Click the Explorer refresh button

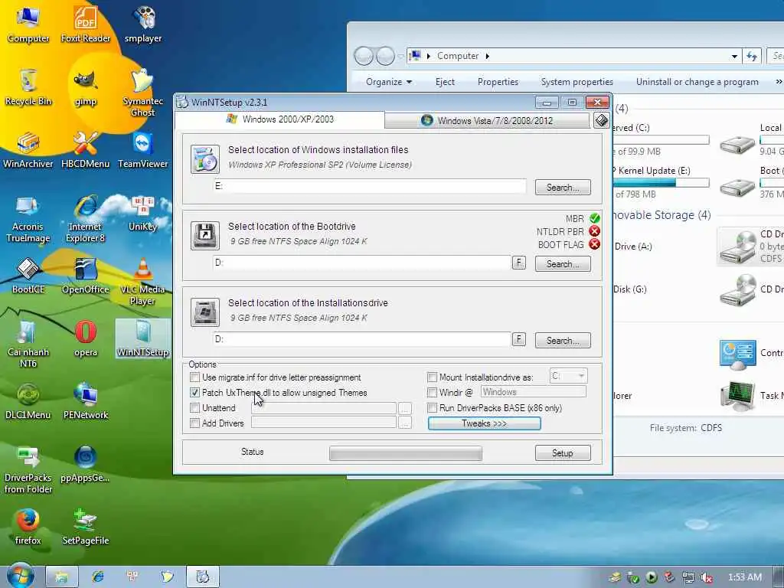click(752, 56)
